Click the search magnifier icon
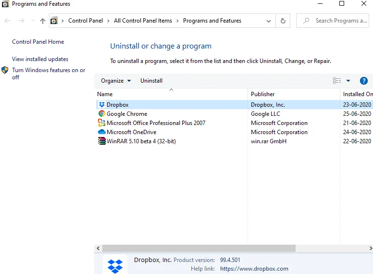This screenshot has height=274, width=373. click(x=306, y=21)
